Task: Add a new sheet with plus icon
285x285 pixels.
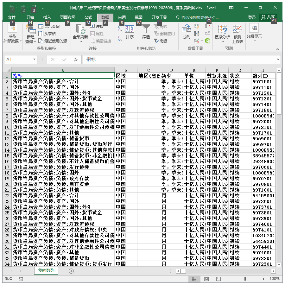Action: 71,271
